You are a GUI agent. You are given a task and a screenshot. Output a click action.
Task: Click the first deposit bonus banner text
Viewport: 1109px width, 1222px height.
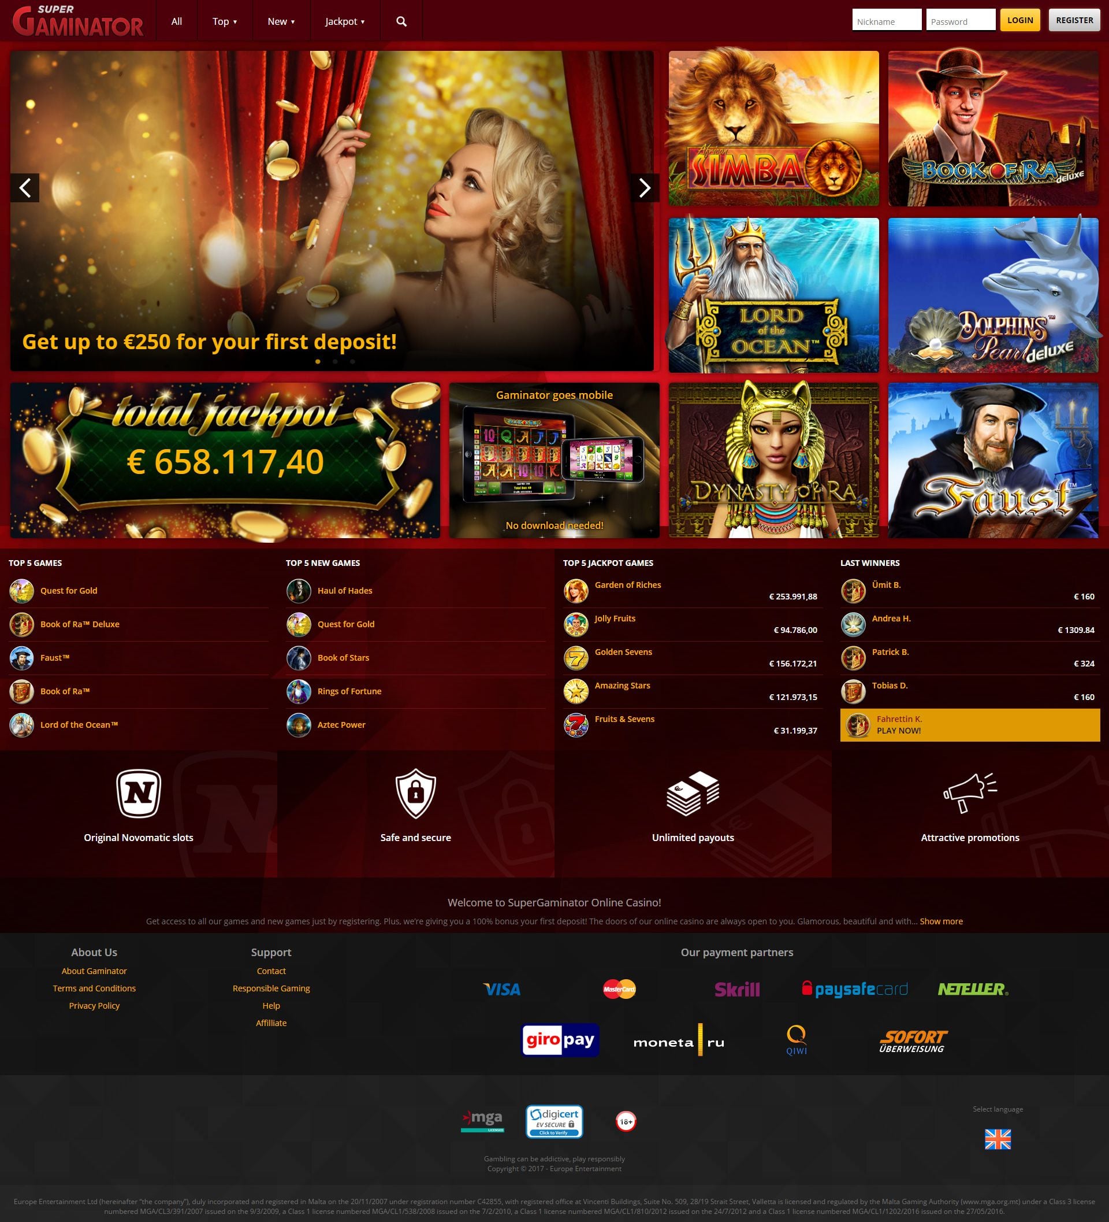point(210,342)
